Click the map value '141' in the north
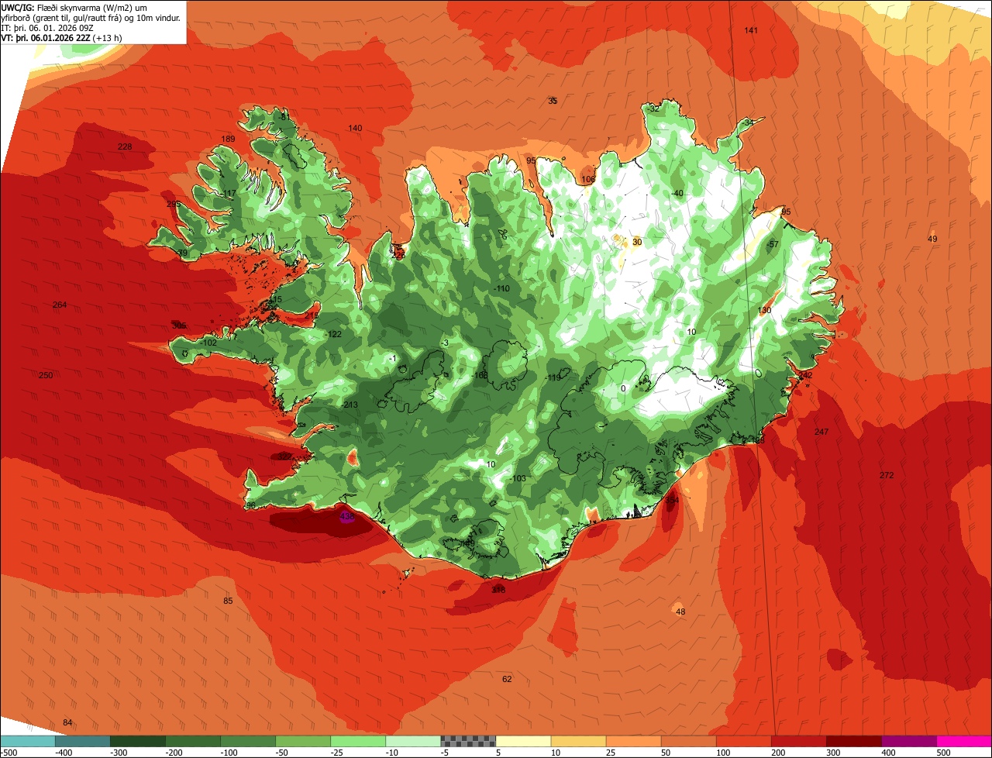Image resolution: width=992 pixels, height=758 pixels. click(751, 30)
